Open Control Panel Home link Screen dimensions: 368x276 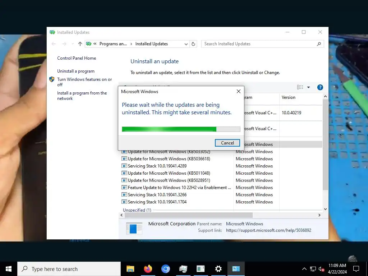click(x=77, y=58)
